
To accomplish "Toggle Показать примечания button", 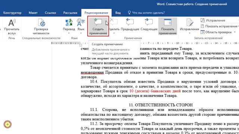I will point(168,26).
